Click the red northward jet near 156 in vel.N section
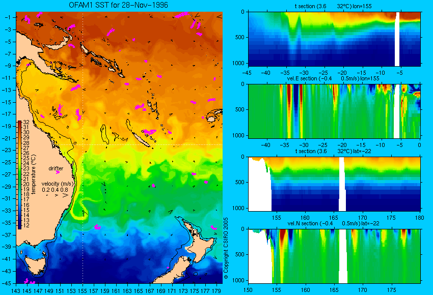 283,237
